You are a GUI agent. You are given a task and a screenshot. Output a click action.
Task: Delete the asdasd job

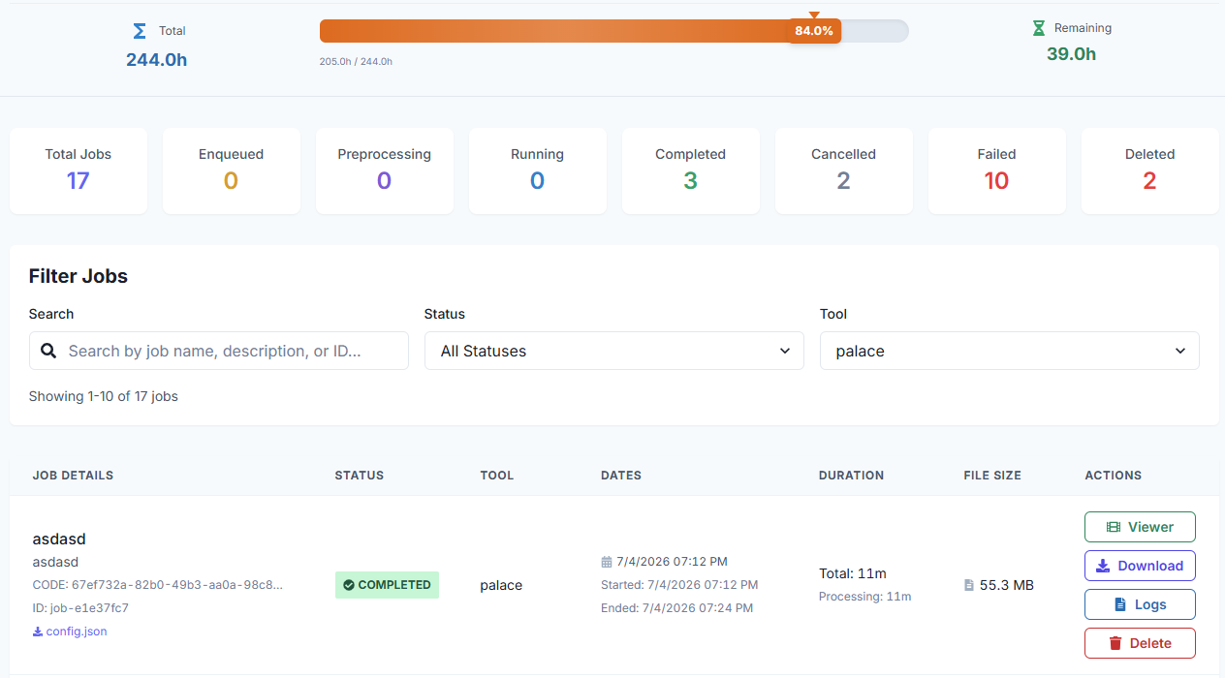1140,643
